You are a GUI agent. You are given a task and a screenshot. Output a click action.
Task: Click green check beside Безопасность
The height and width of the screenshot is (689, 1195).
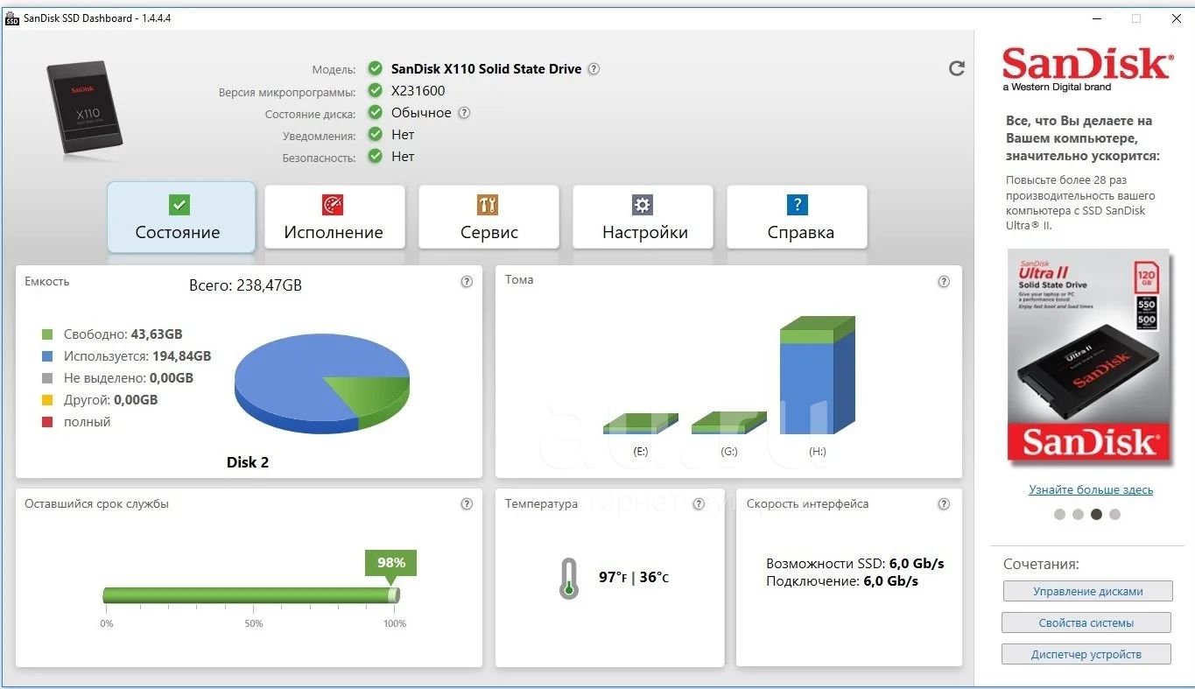click(x=376, y=156)
